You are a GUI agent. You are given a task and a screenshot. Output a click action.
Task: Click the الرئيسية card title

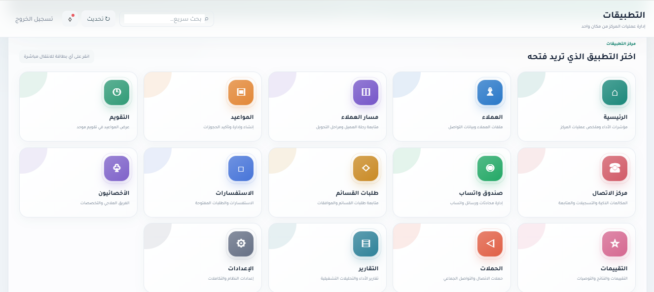[616, 117]
